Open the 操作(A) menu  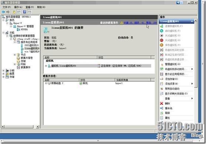(18, 7)
